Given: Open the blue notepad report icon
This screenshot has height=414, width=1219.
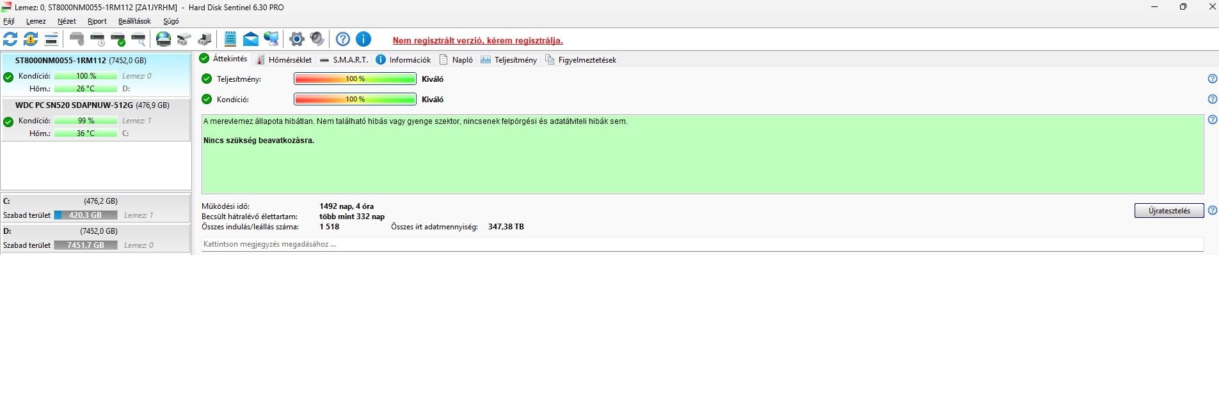Looking at the screenshot, I should point(230,39).
